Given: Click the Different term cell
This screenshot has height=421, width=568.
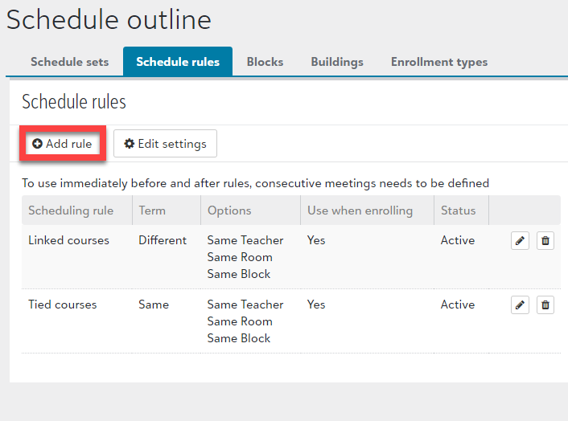Looking at the screenshot, I should pyautogui.click(x=163, y=240).
